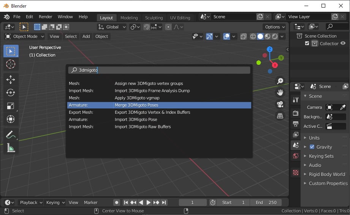Screen dimensions: 350x215
Task: Toggle proportional editing button
Action: pyautogui.click(x=168, y=27)
